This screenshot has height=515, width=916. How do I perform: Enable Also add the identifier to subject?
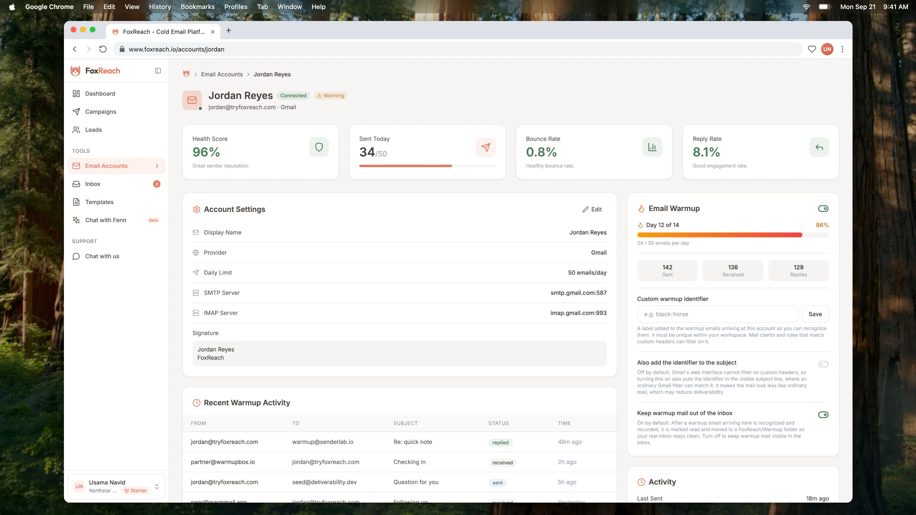pos(823,364)
